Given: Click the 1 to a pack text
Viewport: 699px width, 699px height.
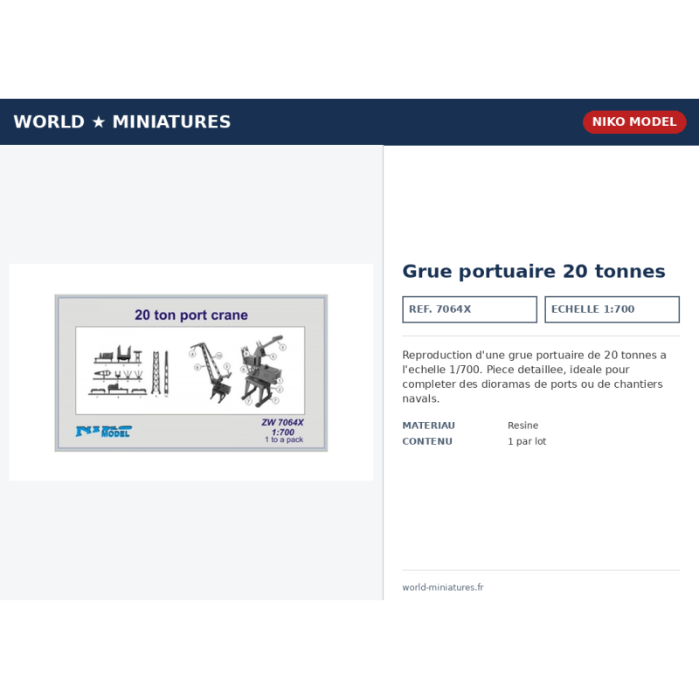Looking at the screenshot, I should pyautogui.click(x=284, y=439).
